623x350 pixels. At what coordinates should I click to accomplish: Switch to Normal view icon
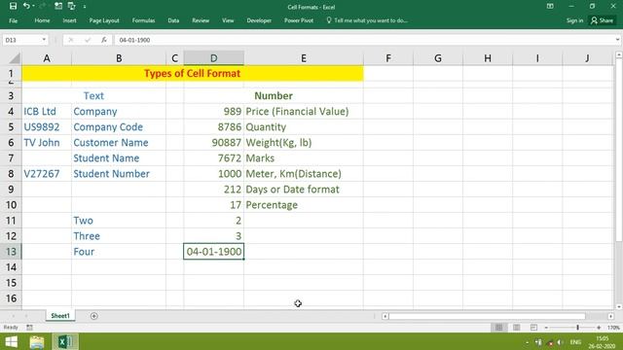pyautogui.click(x=499, y=328)
